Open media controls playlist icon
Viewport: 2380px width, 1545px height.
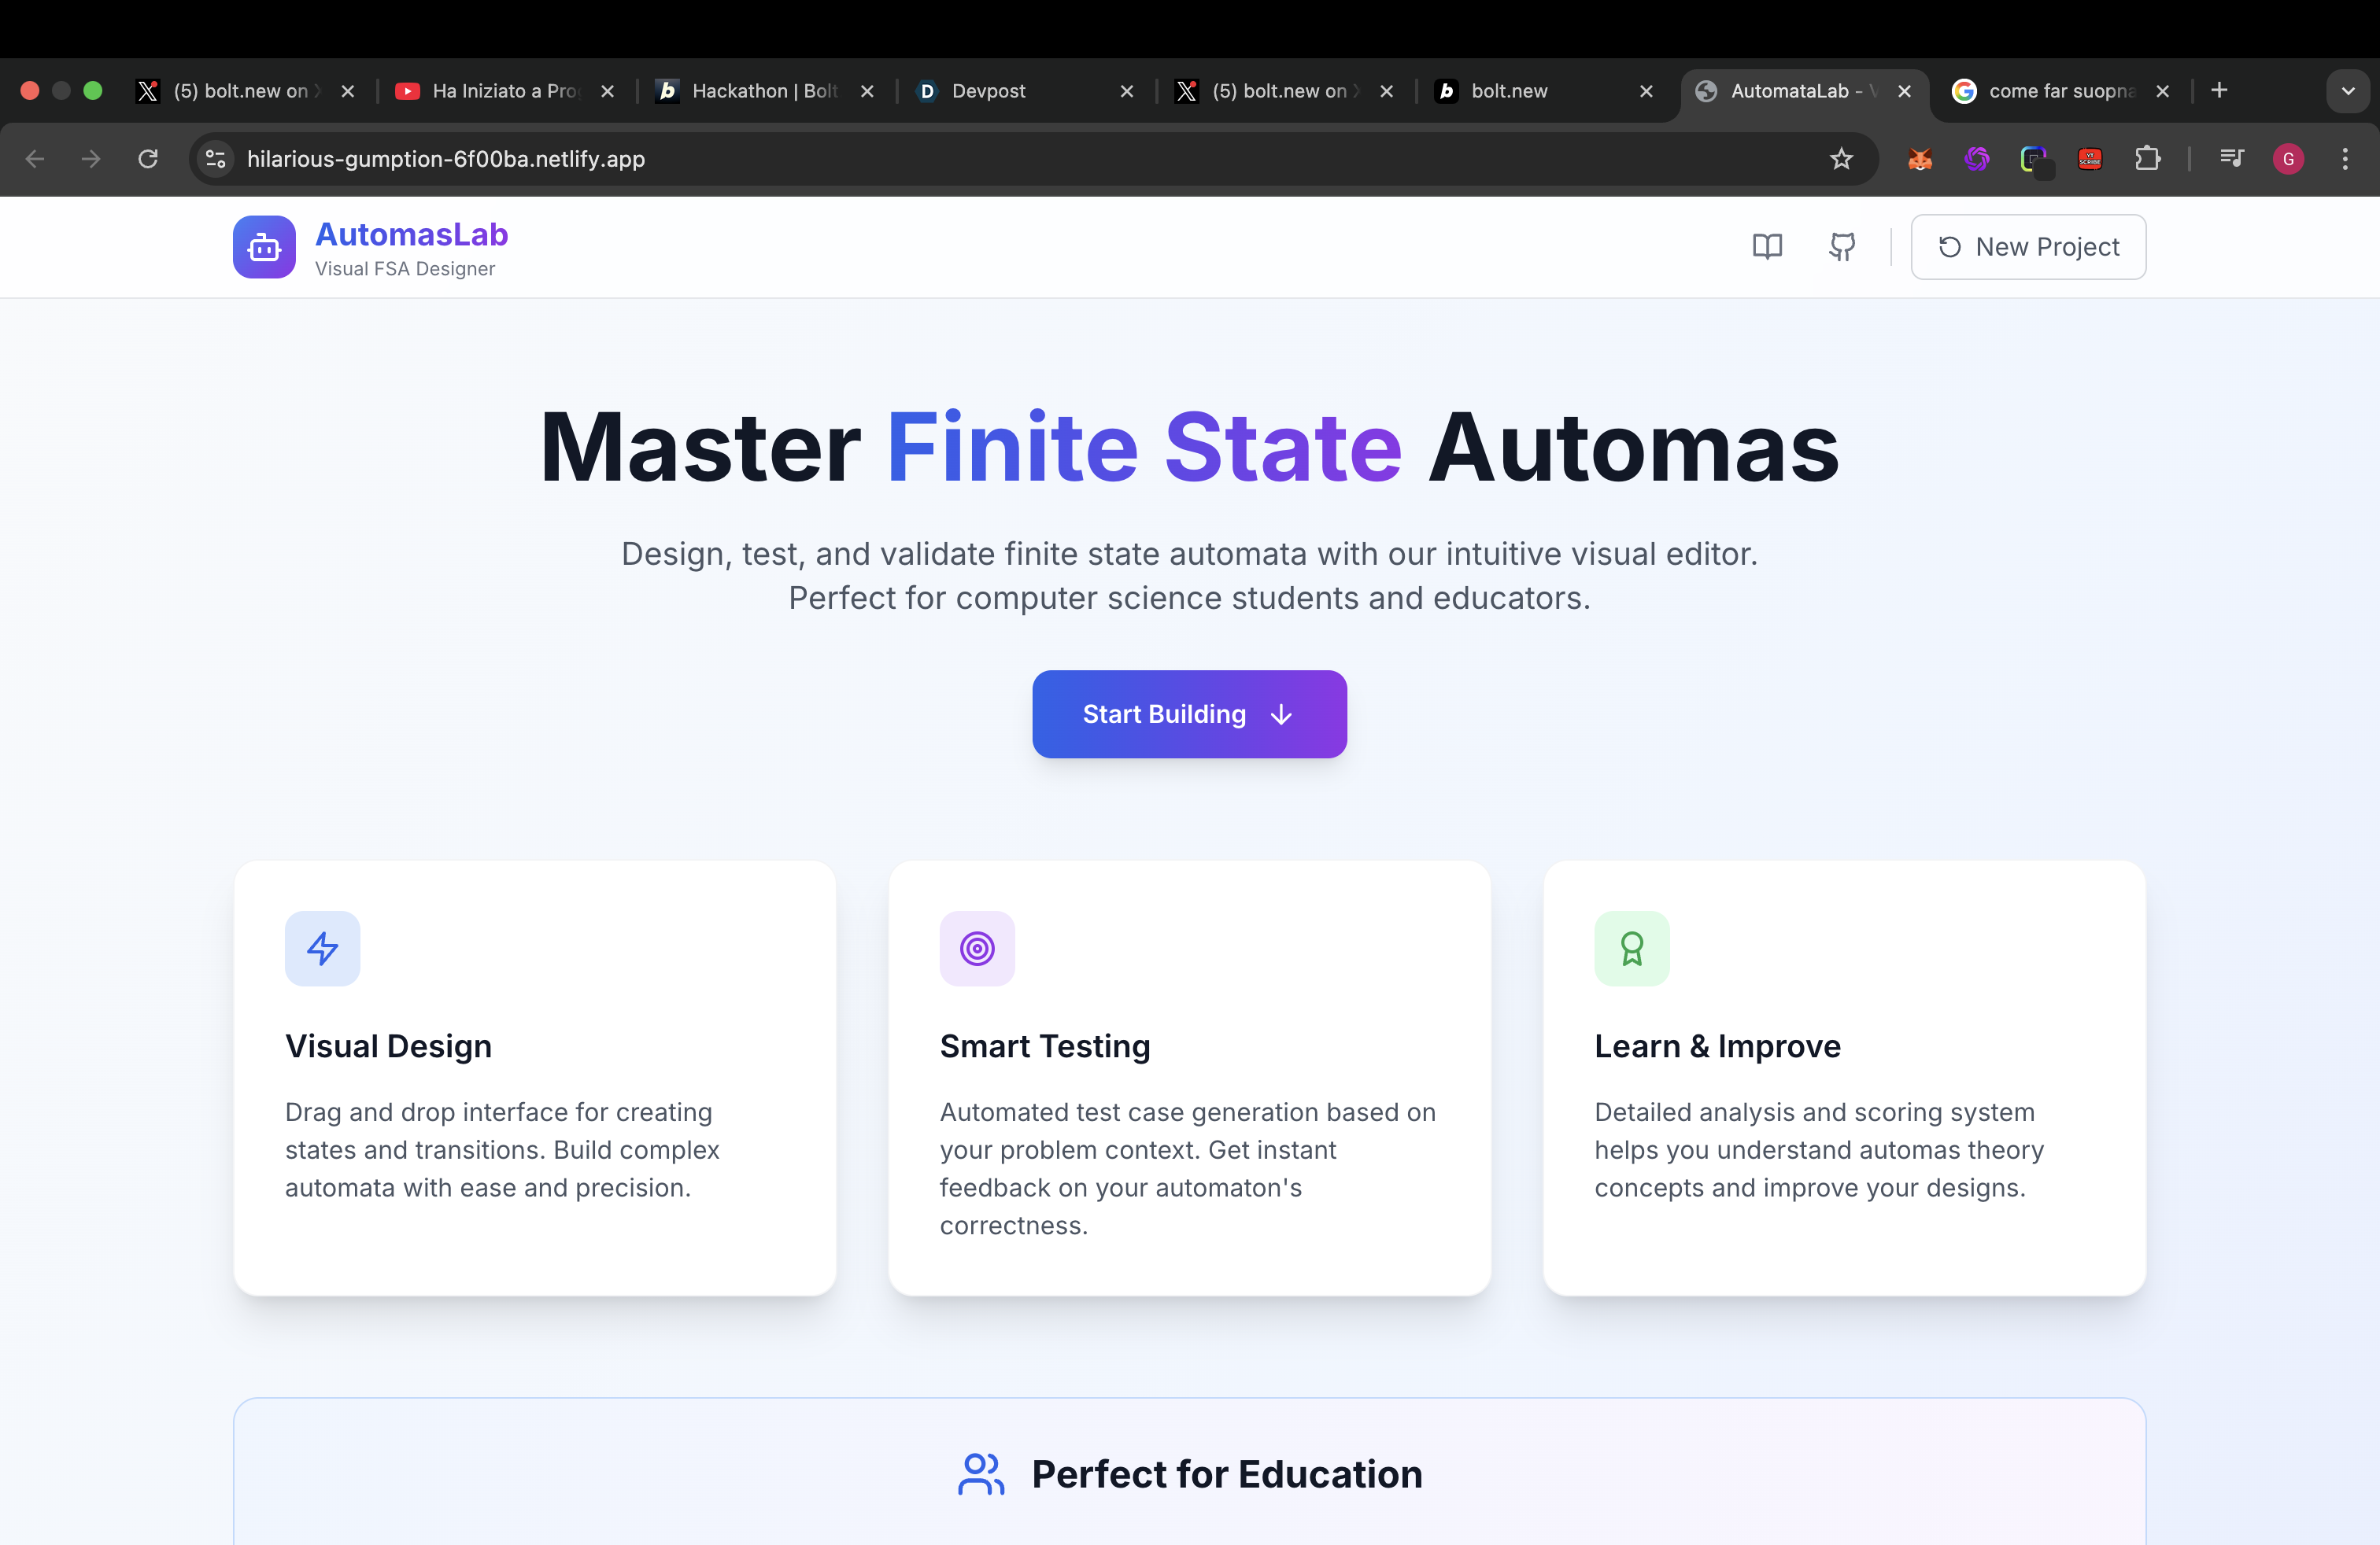point(2231,159)
